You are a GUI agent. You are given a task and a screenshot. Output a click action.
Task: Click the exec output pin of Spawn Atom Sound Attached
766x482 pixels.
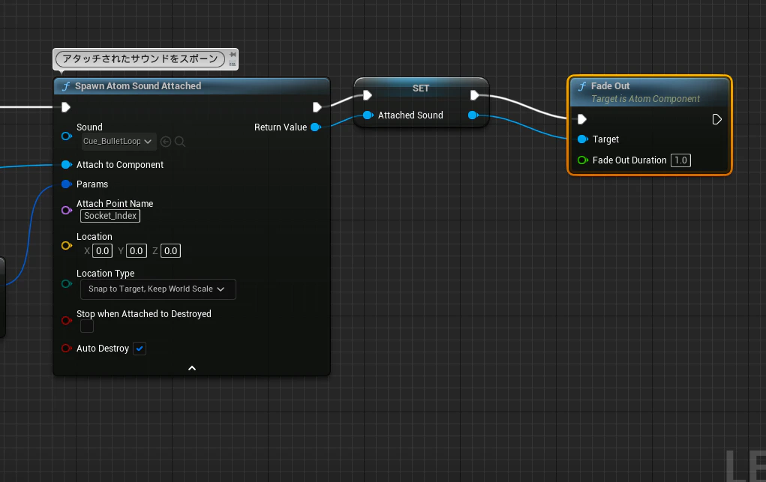pos(317,107)
